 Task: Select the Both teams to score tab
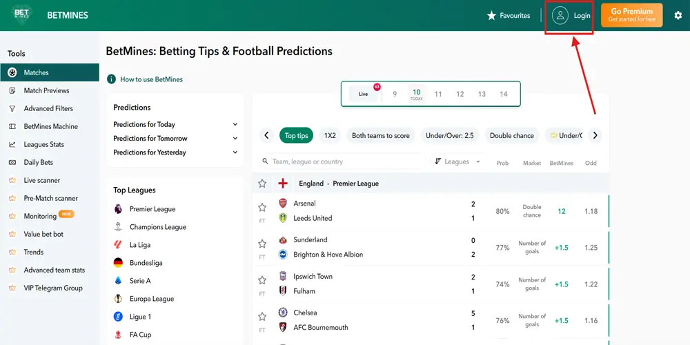381,135
